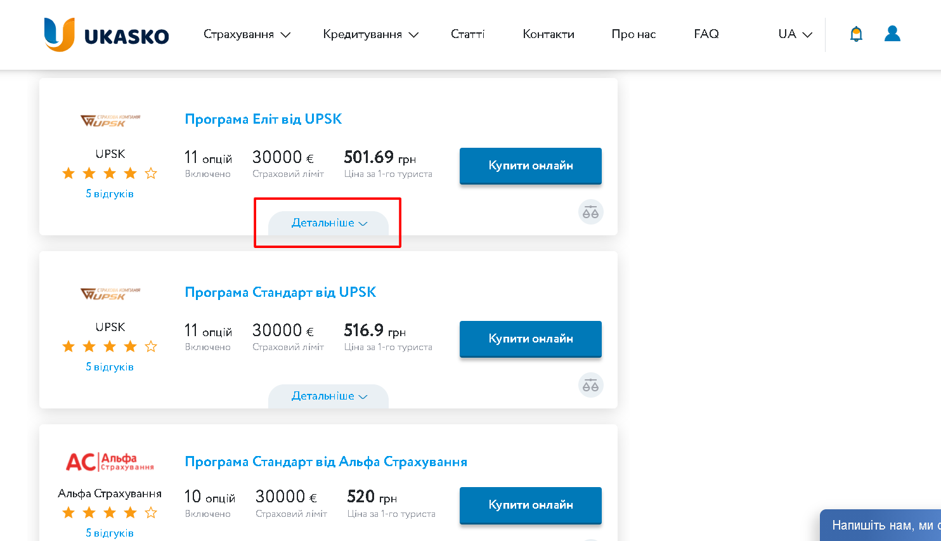Viewport: 941px width, 541px height.
Task: Go to the Статті page
Action: pos(468,34)
